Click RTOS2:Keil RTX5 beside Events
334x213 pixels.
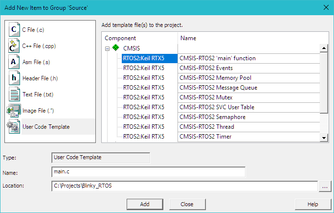pyautogui.click(x=144, y=68)
